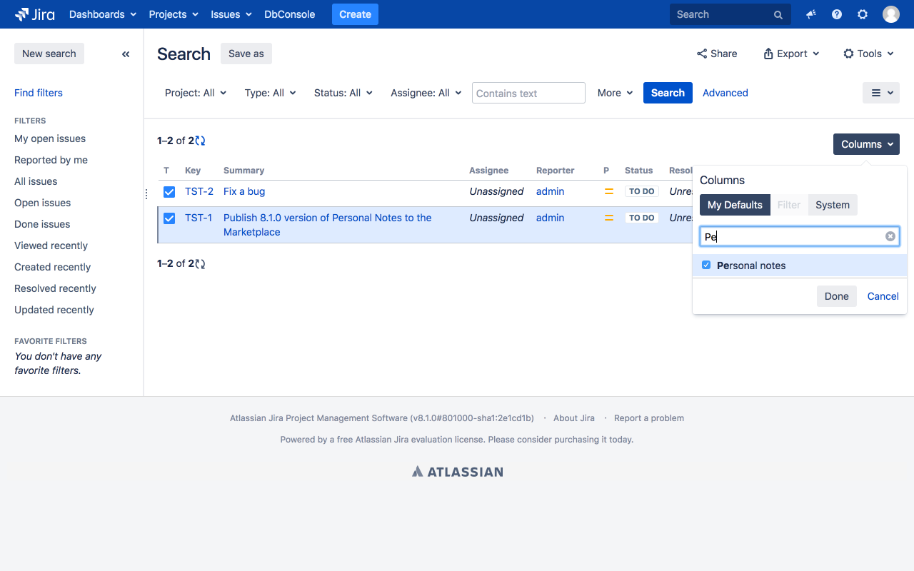This screenshot has width=914, height=571.
Task: Select the My Defaults tab
Action: click(735, 205)
